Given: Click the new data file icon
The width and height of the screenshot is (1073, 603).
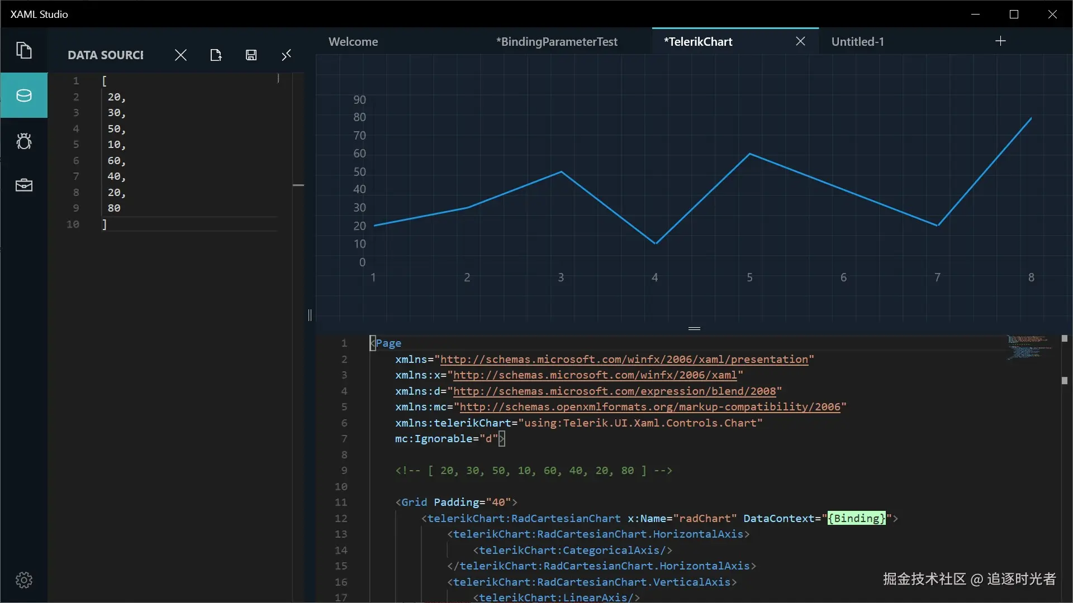Looking at the screenshot, I should (216, 55).
